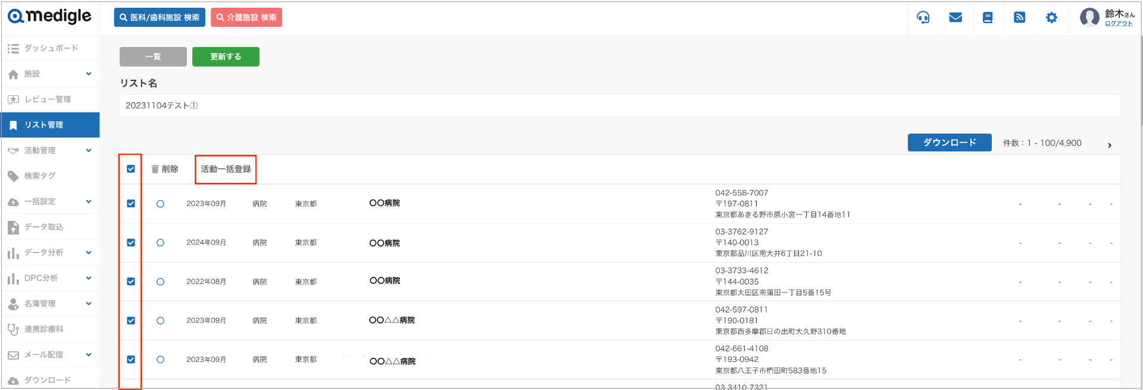
Task: Click the データ分析 bar chart icon
Action: click(x=13, y=253)
